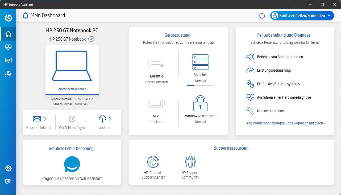
Task: Expand the Geführte Fehlerbehebung section
Action: click(x=72, y=148)
